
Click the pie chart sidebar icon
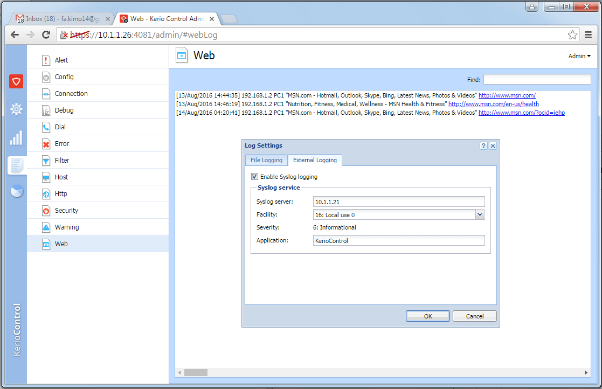click(x=16, y=191)
